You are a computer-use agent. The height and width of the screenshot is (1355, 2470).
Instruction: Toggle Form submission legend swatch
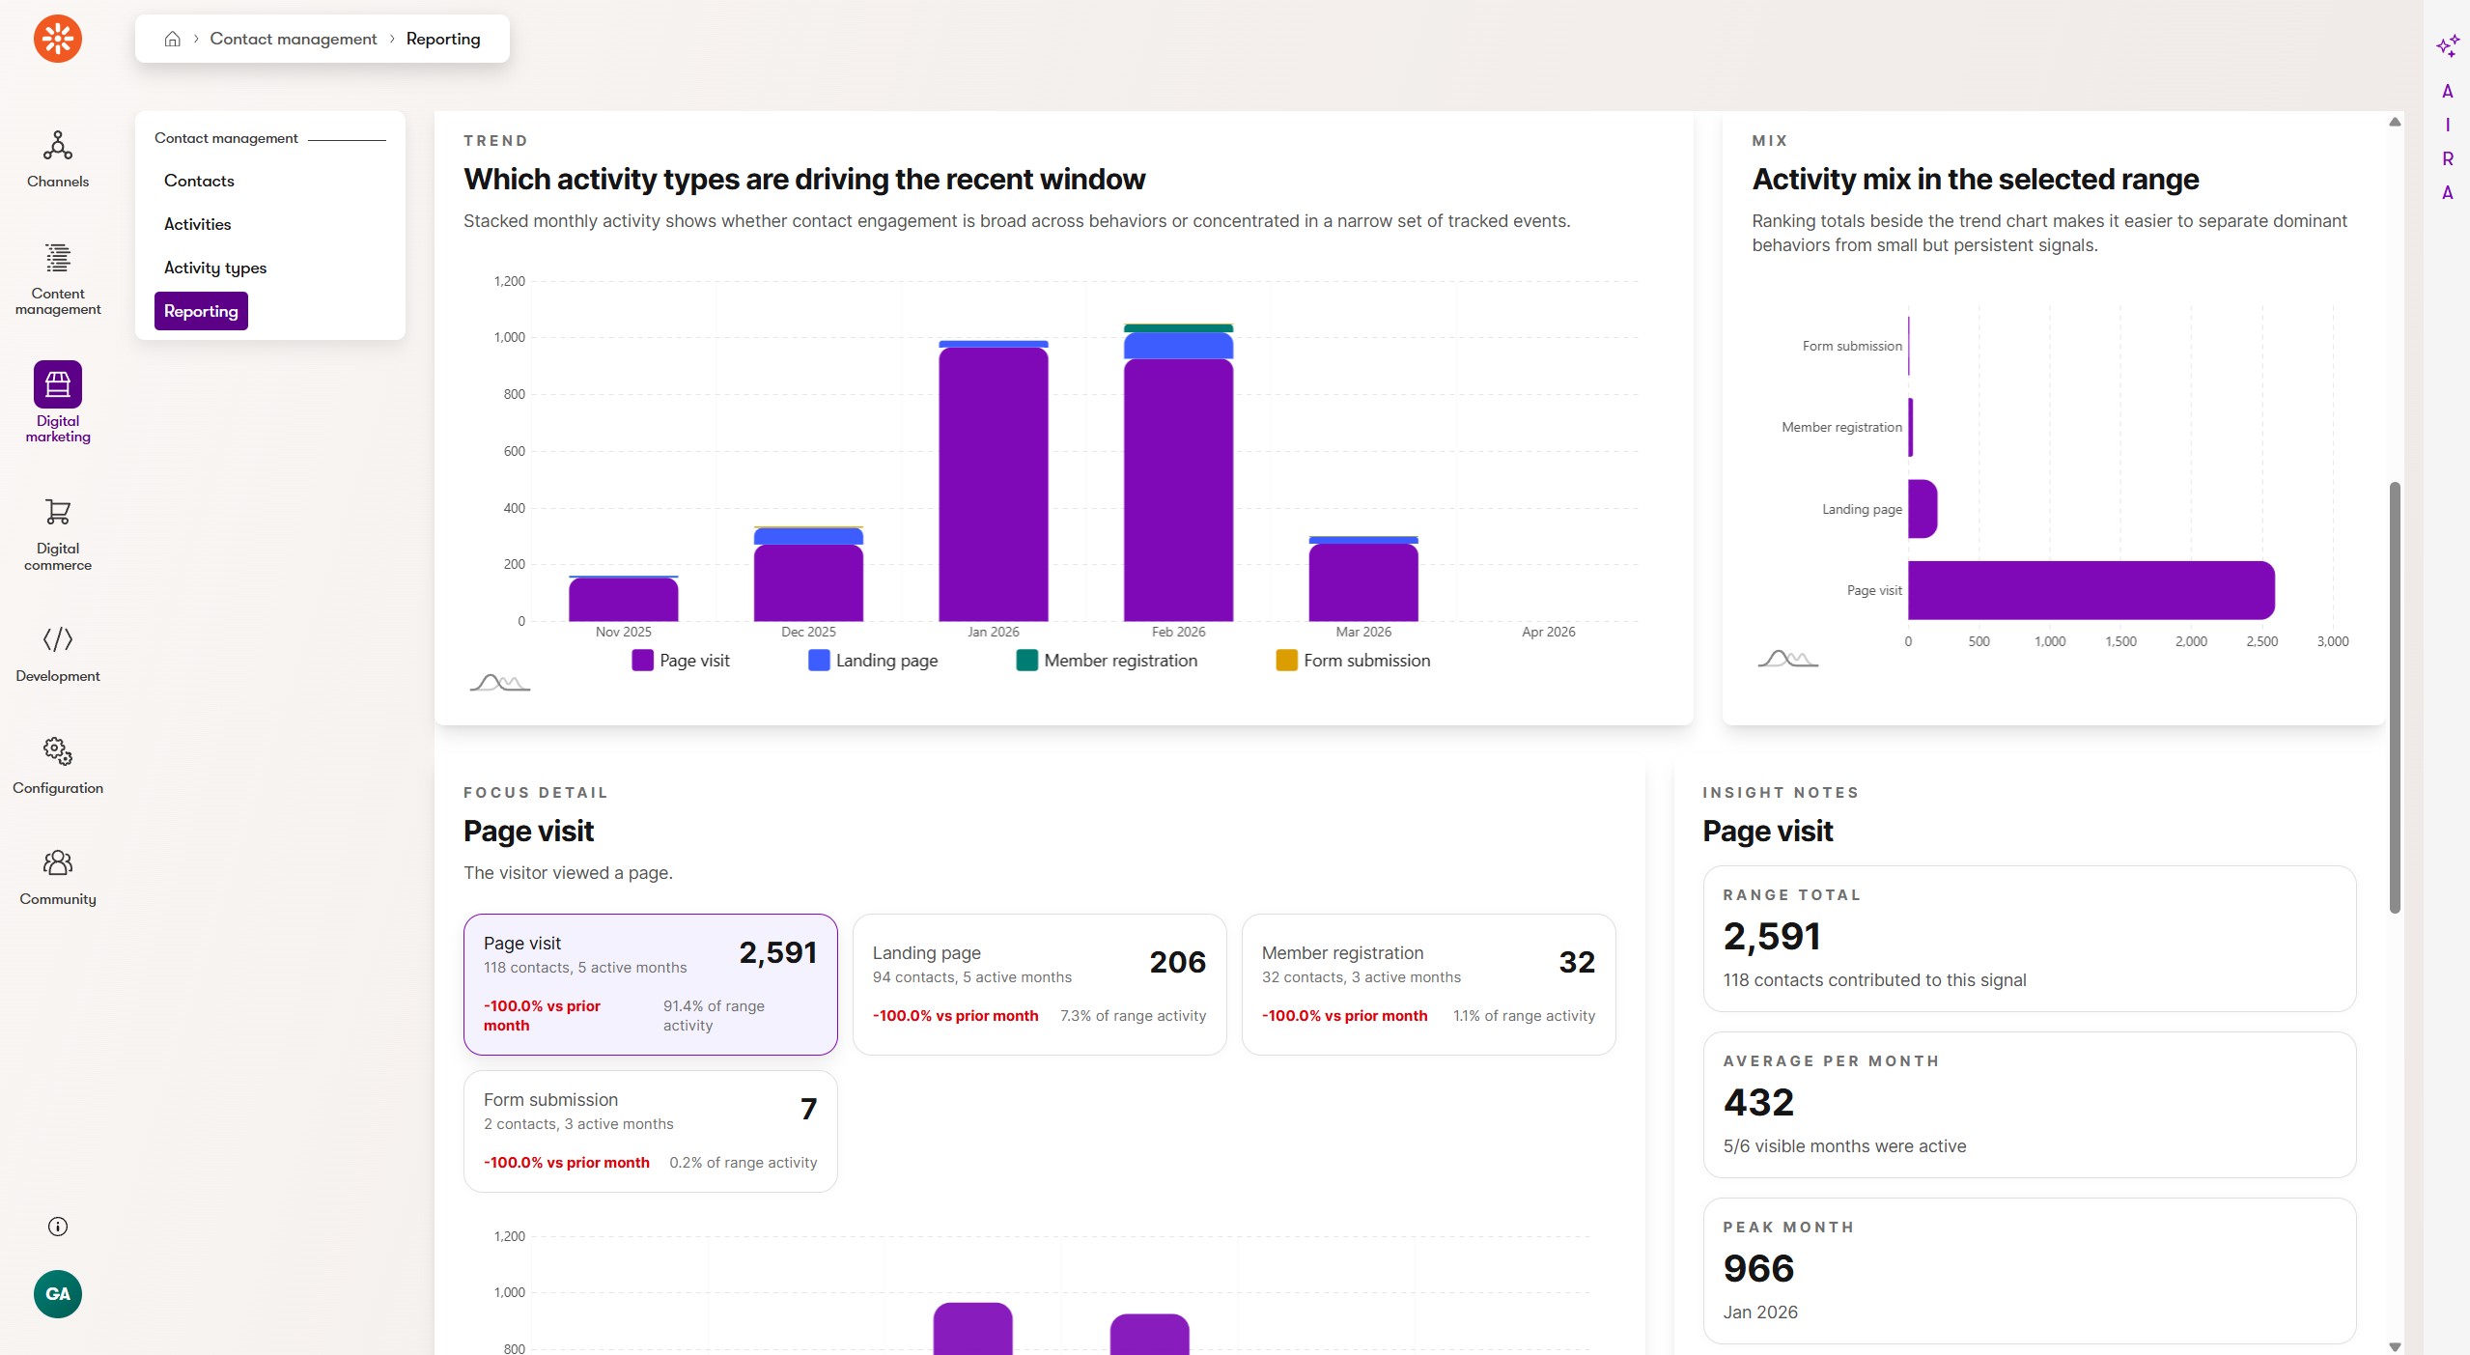coord(1286,661)
